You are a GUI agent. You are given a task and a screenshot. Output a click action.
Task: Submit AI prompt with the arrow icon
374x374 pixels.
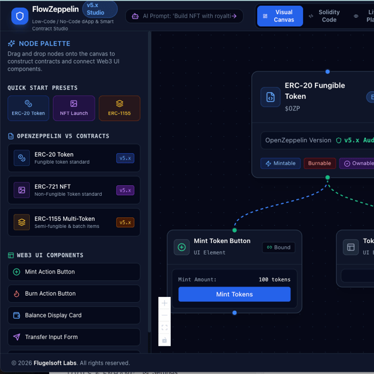234,16
